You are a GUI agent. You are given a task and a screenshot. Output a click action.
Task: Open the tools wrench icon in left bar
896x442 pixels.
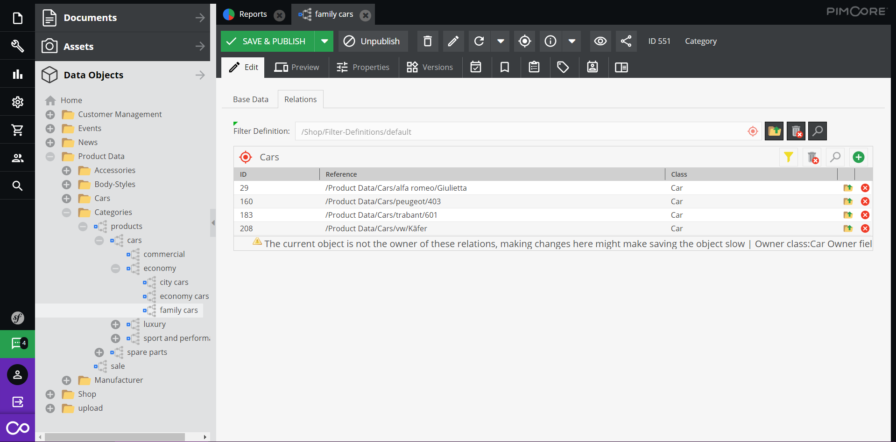[x=17, y=46]
